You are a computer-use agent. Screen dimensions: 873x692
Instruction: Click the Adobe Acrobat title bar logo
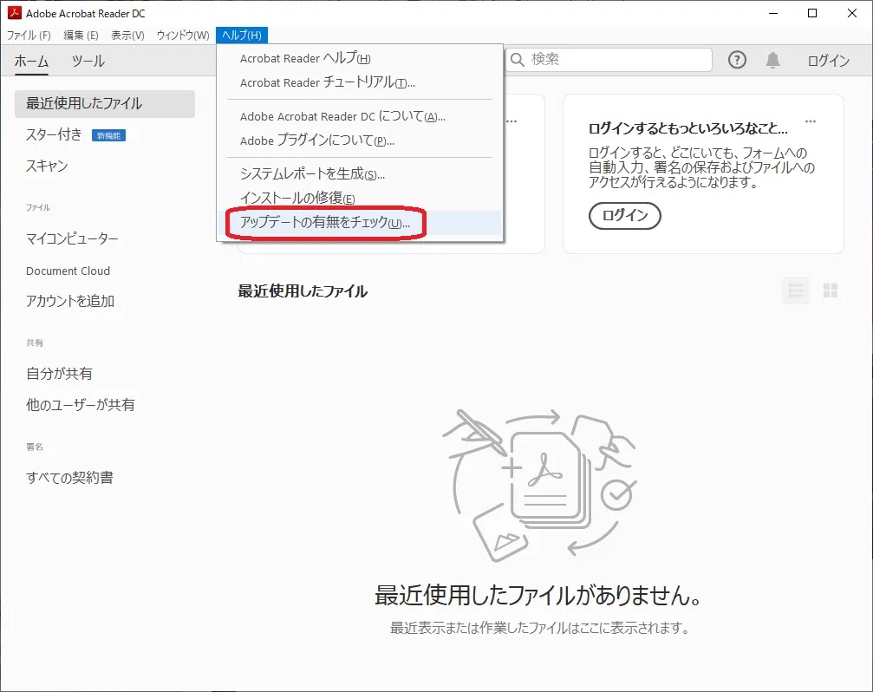[14, 12]
